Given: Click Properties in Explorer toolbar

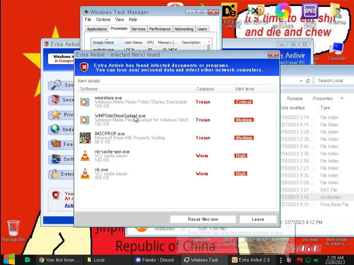Looking at the screenshot, I should (x=323, y=98).
